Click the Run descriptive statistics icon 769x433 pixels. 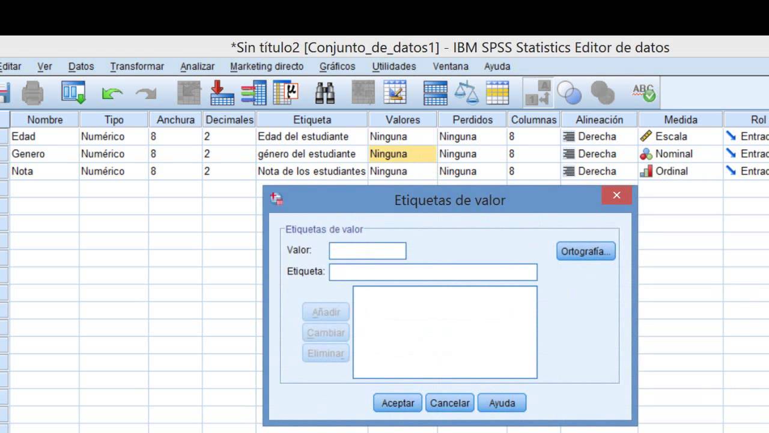[286, 93]
